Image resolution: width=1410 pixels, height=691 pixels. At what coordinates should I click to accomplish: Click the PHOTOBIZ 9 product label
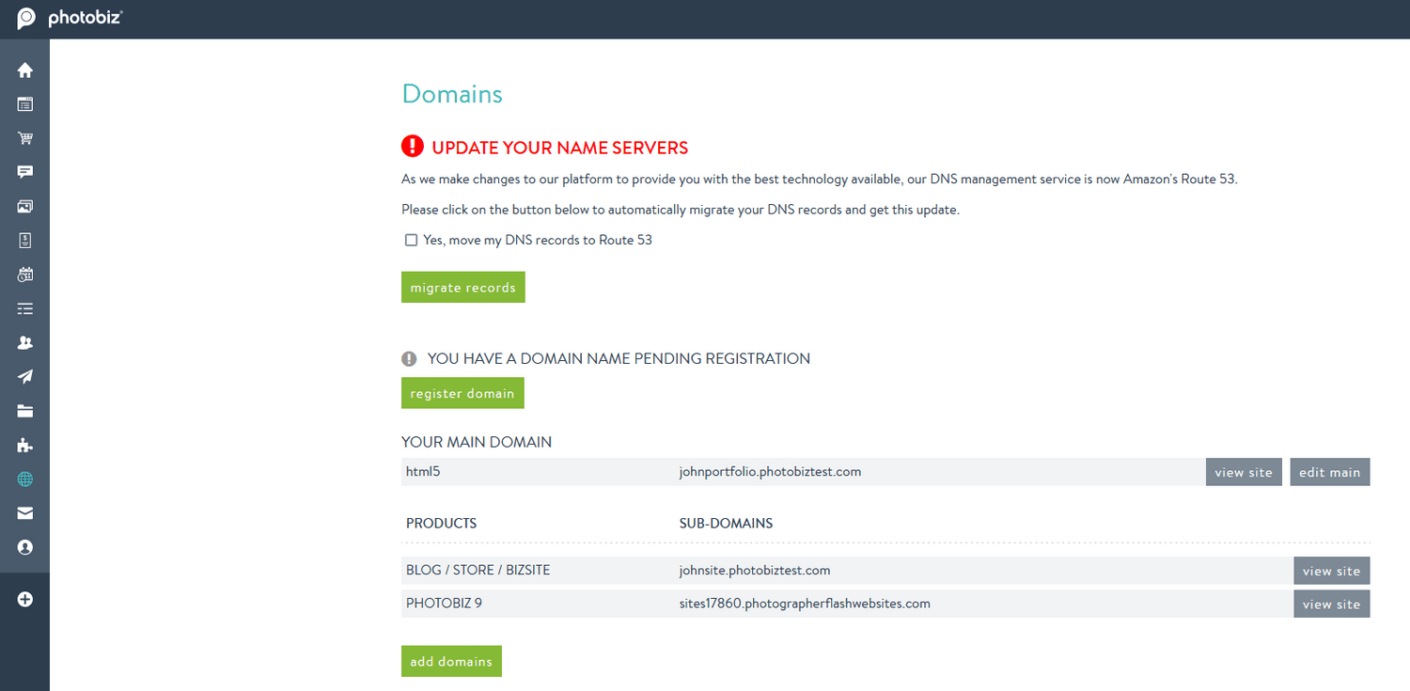pyautogui.click(x=444, y=604)
